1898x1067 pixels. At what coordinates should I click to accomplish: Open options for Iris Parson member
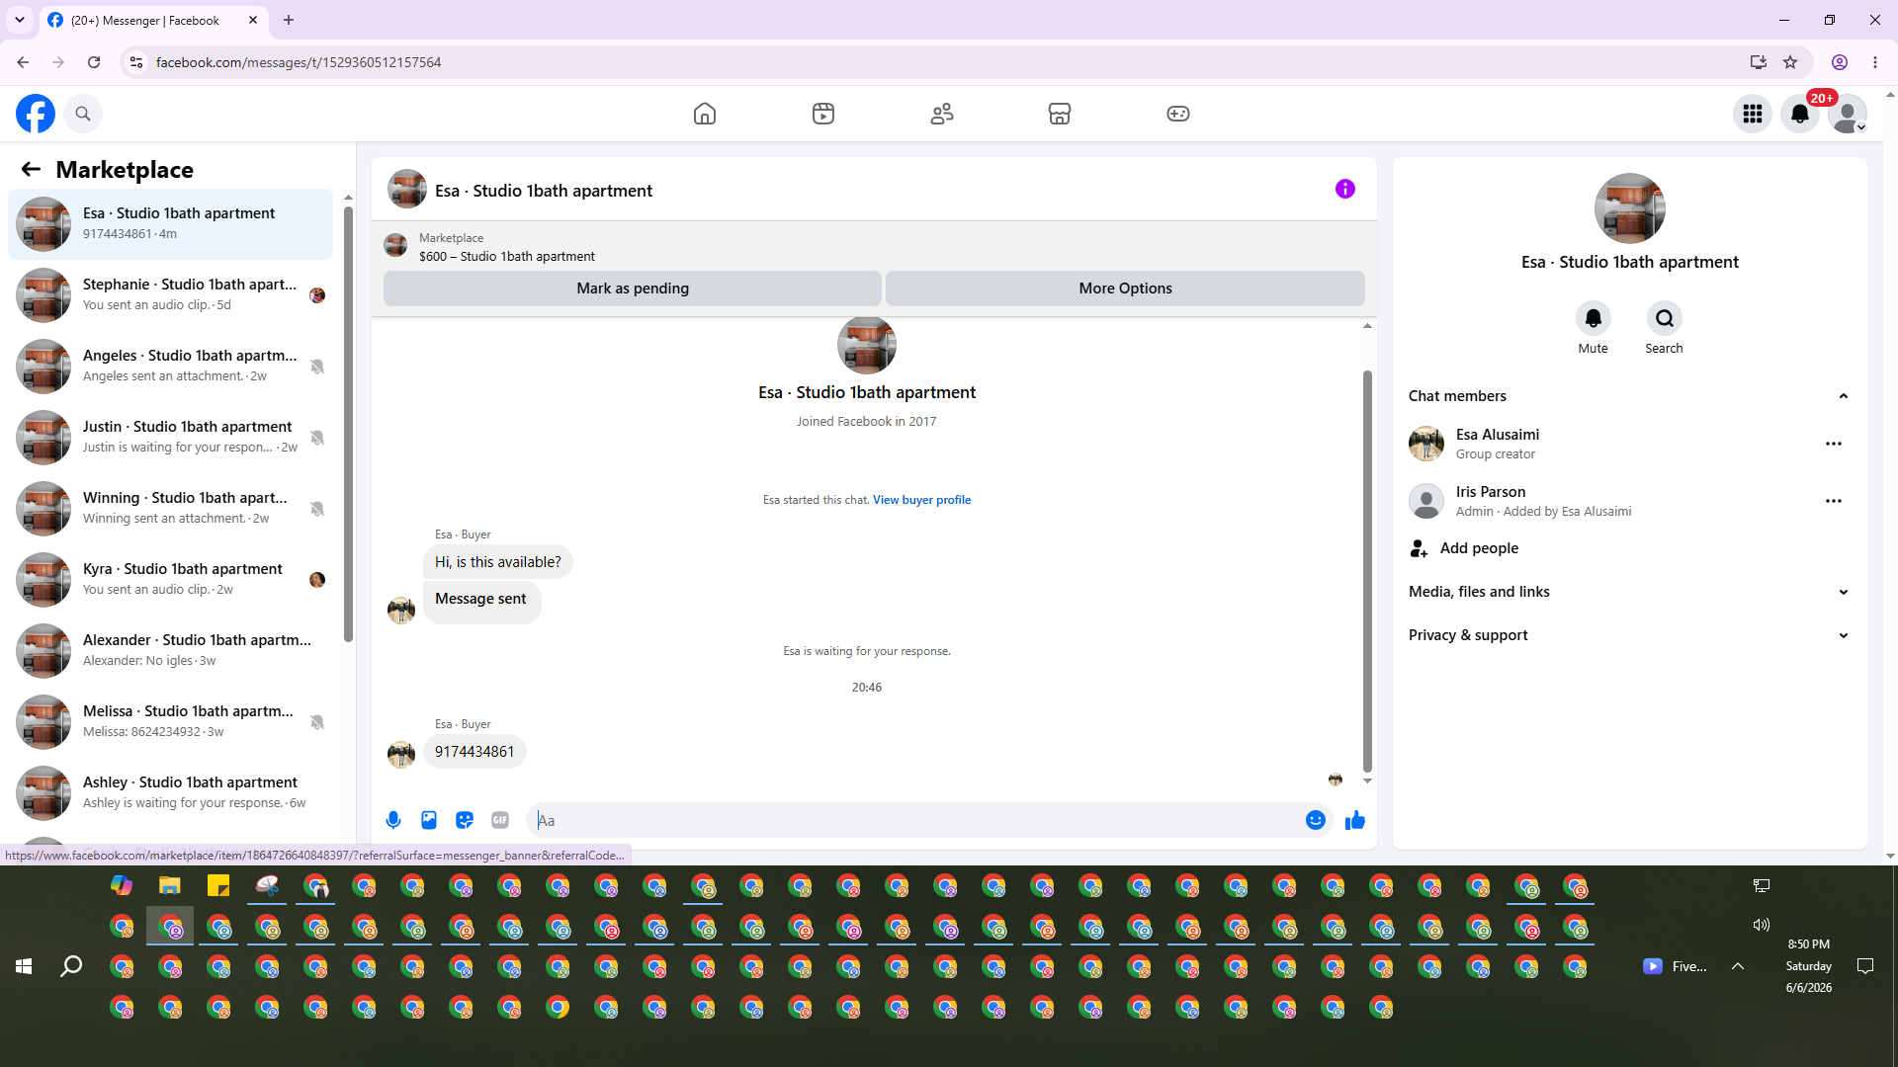(1834, 501)
